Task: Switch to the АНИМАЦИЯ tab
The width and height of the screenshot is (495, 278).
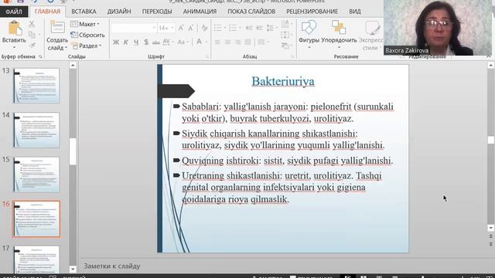Action: (x=200, y=12)
